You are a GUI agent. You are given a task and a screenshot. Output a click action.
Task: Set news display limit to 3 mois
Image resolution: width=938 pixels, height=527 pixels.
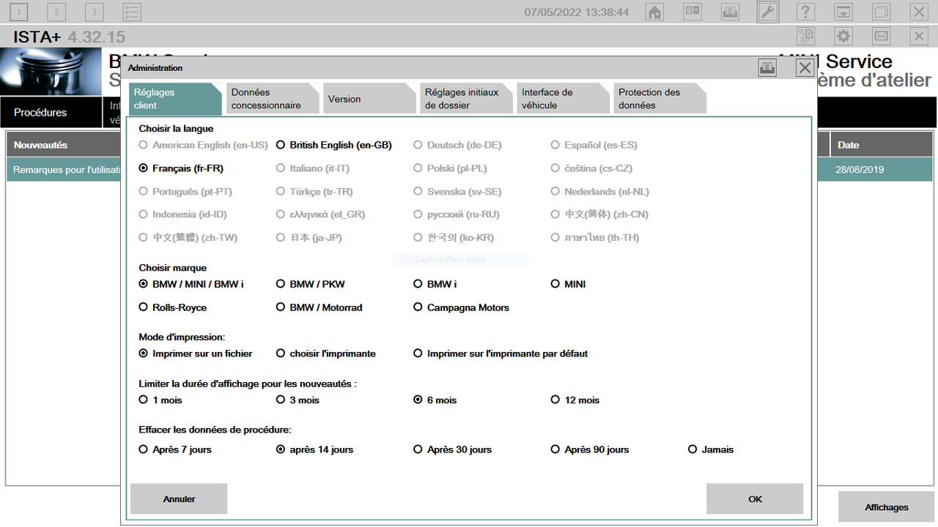[298, 400]
